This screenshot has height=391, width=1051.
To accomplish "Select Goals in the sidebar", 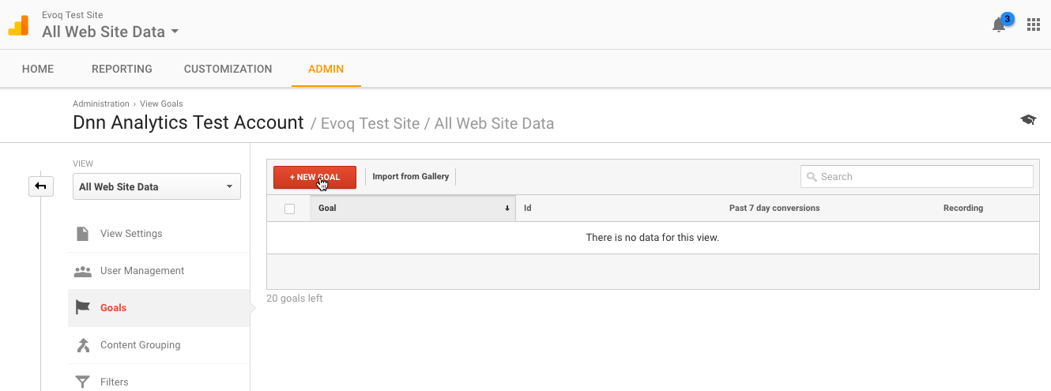I will click(159, 308).
